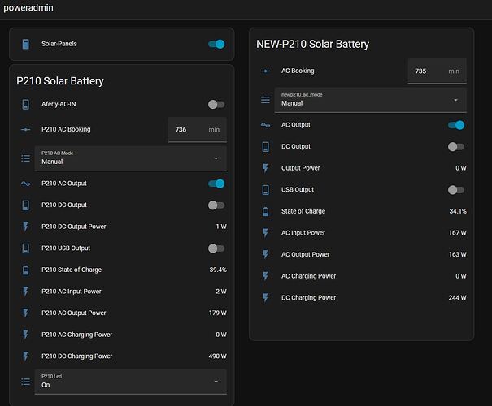Click the P210 Solar Battery card title
The image size is (492, 406).
(60, 81)
